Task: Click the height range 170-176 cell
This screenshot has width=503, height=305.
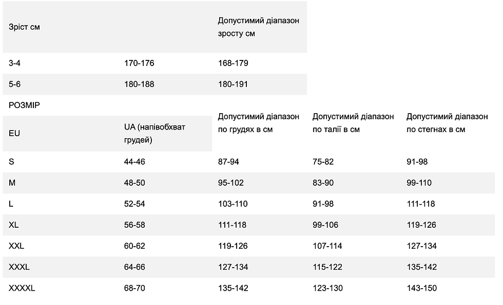Action: click(x=139, y=63)
